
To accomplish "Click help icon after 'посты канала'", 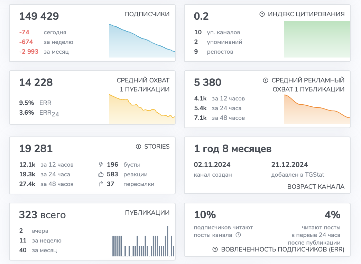I will pos(238,235).
